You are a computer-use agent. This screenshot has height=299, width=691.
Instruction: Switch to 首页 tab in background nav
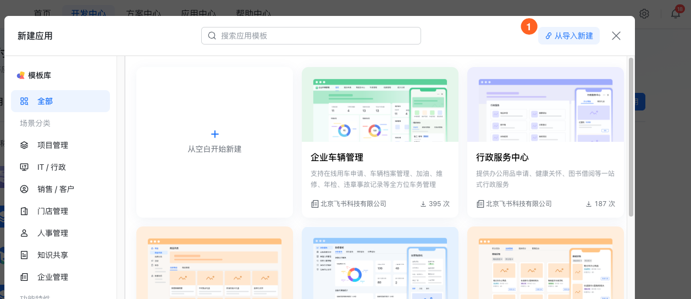pyautogui.click(x=42, y=13)
